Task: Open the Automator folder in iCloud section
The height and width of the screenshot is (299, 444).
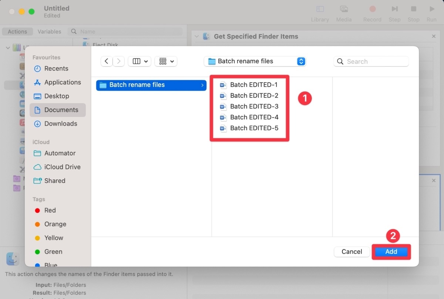Action: tap(59, 153)
